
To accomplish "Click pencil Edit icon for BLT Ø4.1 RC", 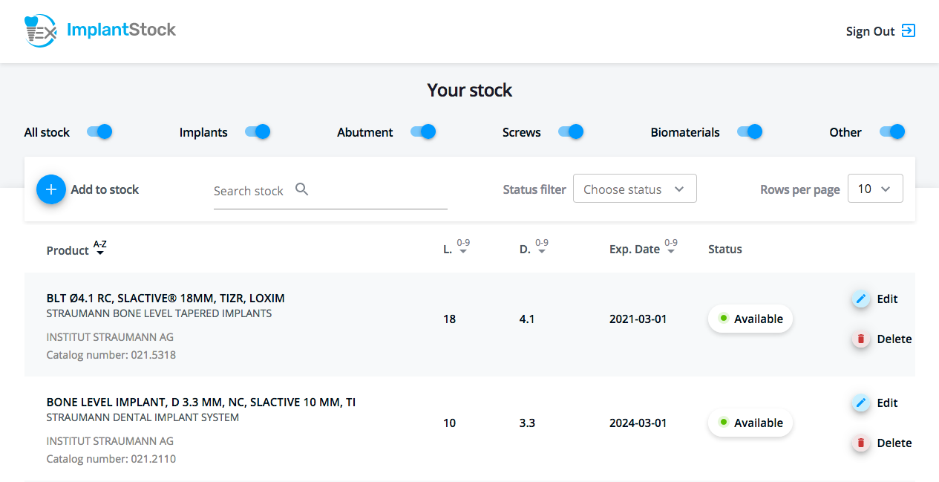I will [x=861, y=299].
